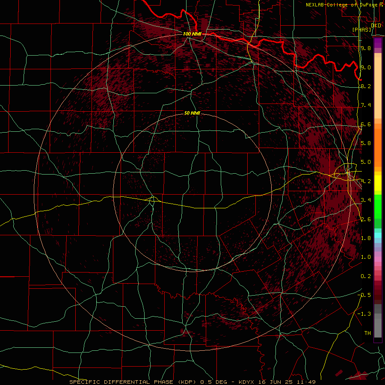Click the 100 NMI range ring label
The image size is (385, 385).
[x=192, y=34]
